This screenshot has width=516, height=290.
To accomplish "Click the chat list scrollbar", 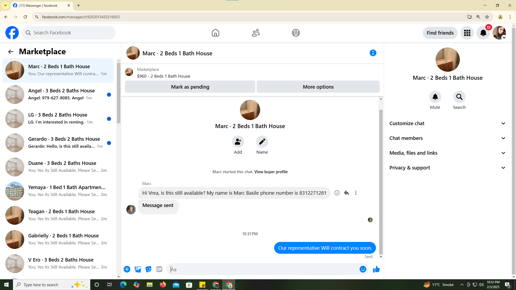I will pos(119,93).
